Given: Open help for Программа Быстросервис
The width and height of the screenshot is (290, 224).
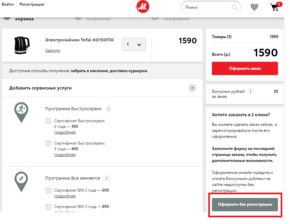Looking at the screenshot, I should point(108,109).
